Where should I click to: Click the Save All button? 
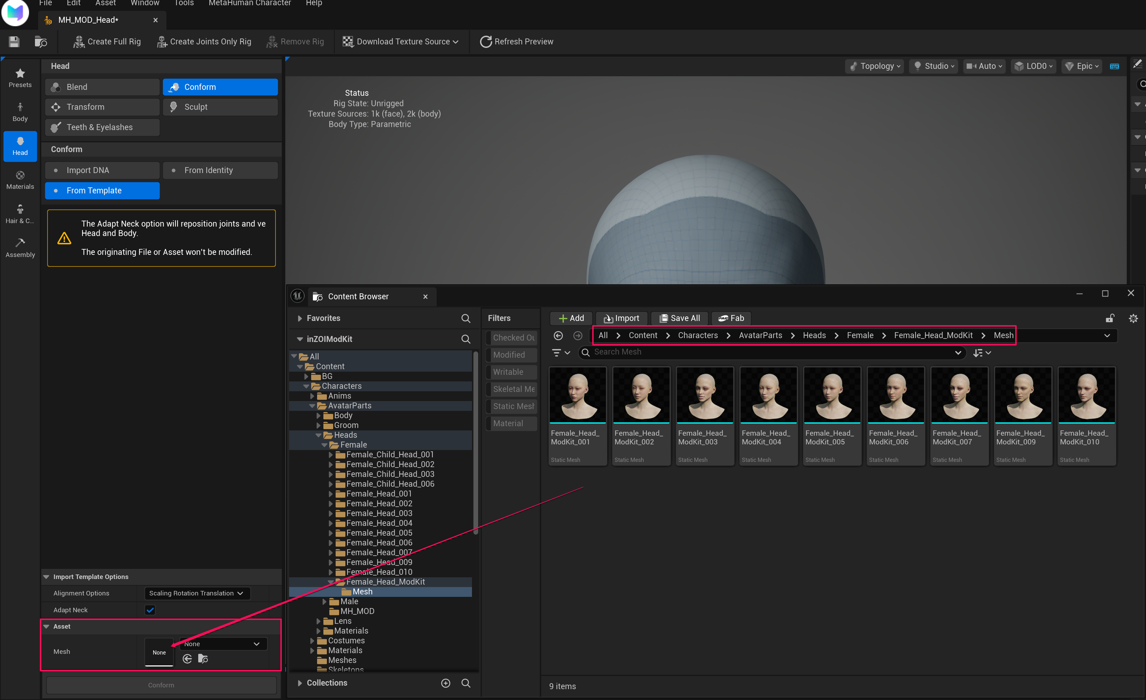tap(679, 318)
